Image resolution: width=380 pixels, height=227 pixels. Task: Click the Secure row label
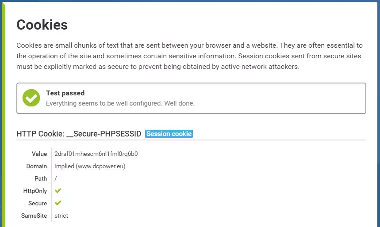point(38,203)
